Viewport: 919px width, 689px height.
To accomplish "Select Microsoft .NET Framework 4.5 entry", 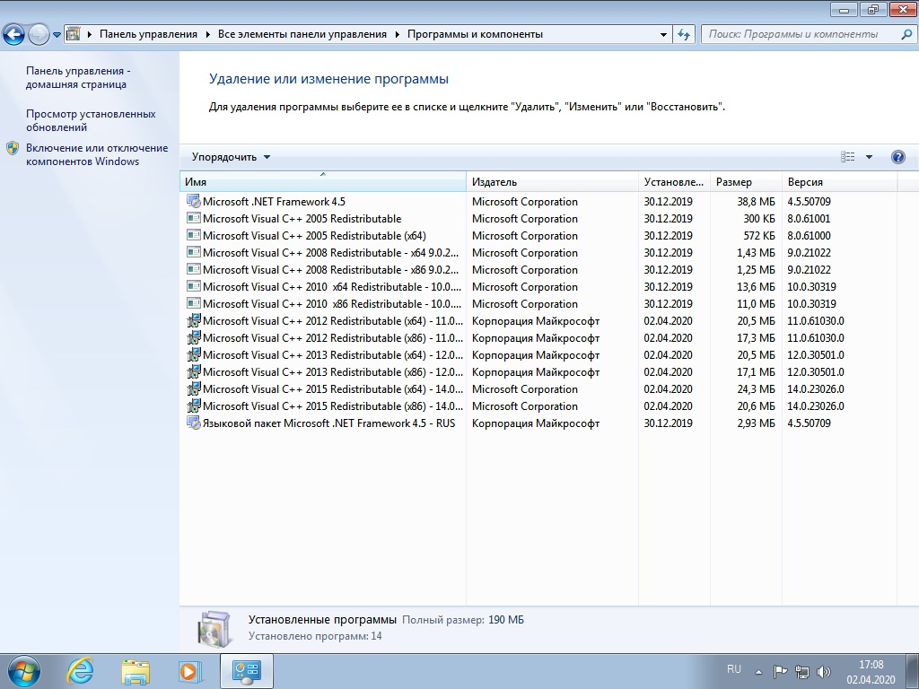I will (x=274, y=202).
